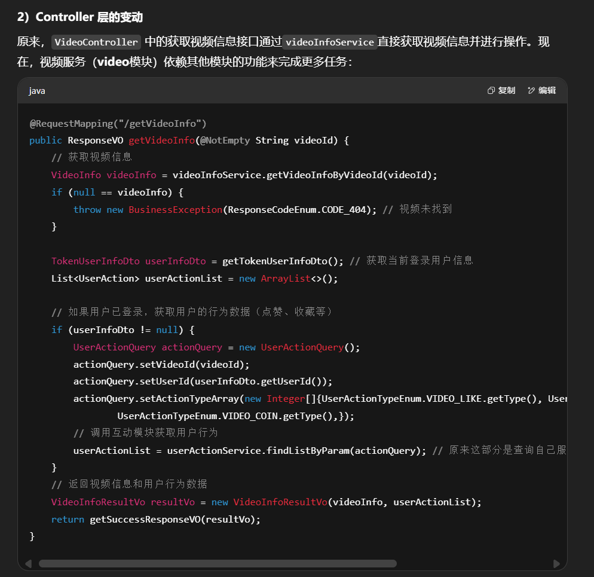Viewport: 594px width, 577px height.
Task: Click the actionQuery.setVideoId(videoId) line
Action: point(161,364)
